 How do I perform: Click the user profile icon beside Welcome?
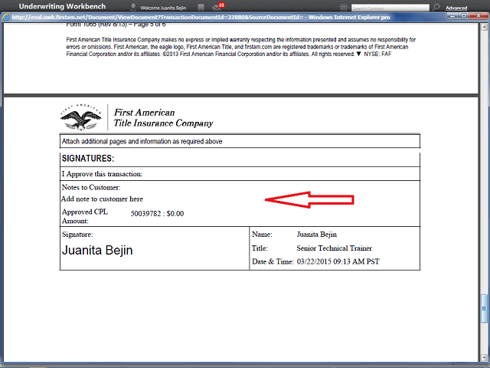point(133,7)
